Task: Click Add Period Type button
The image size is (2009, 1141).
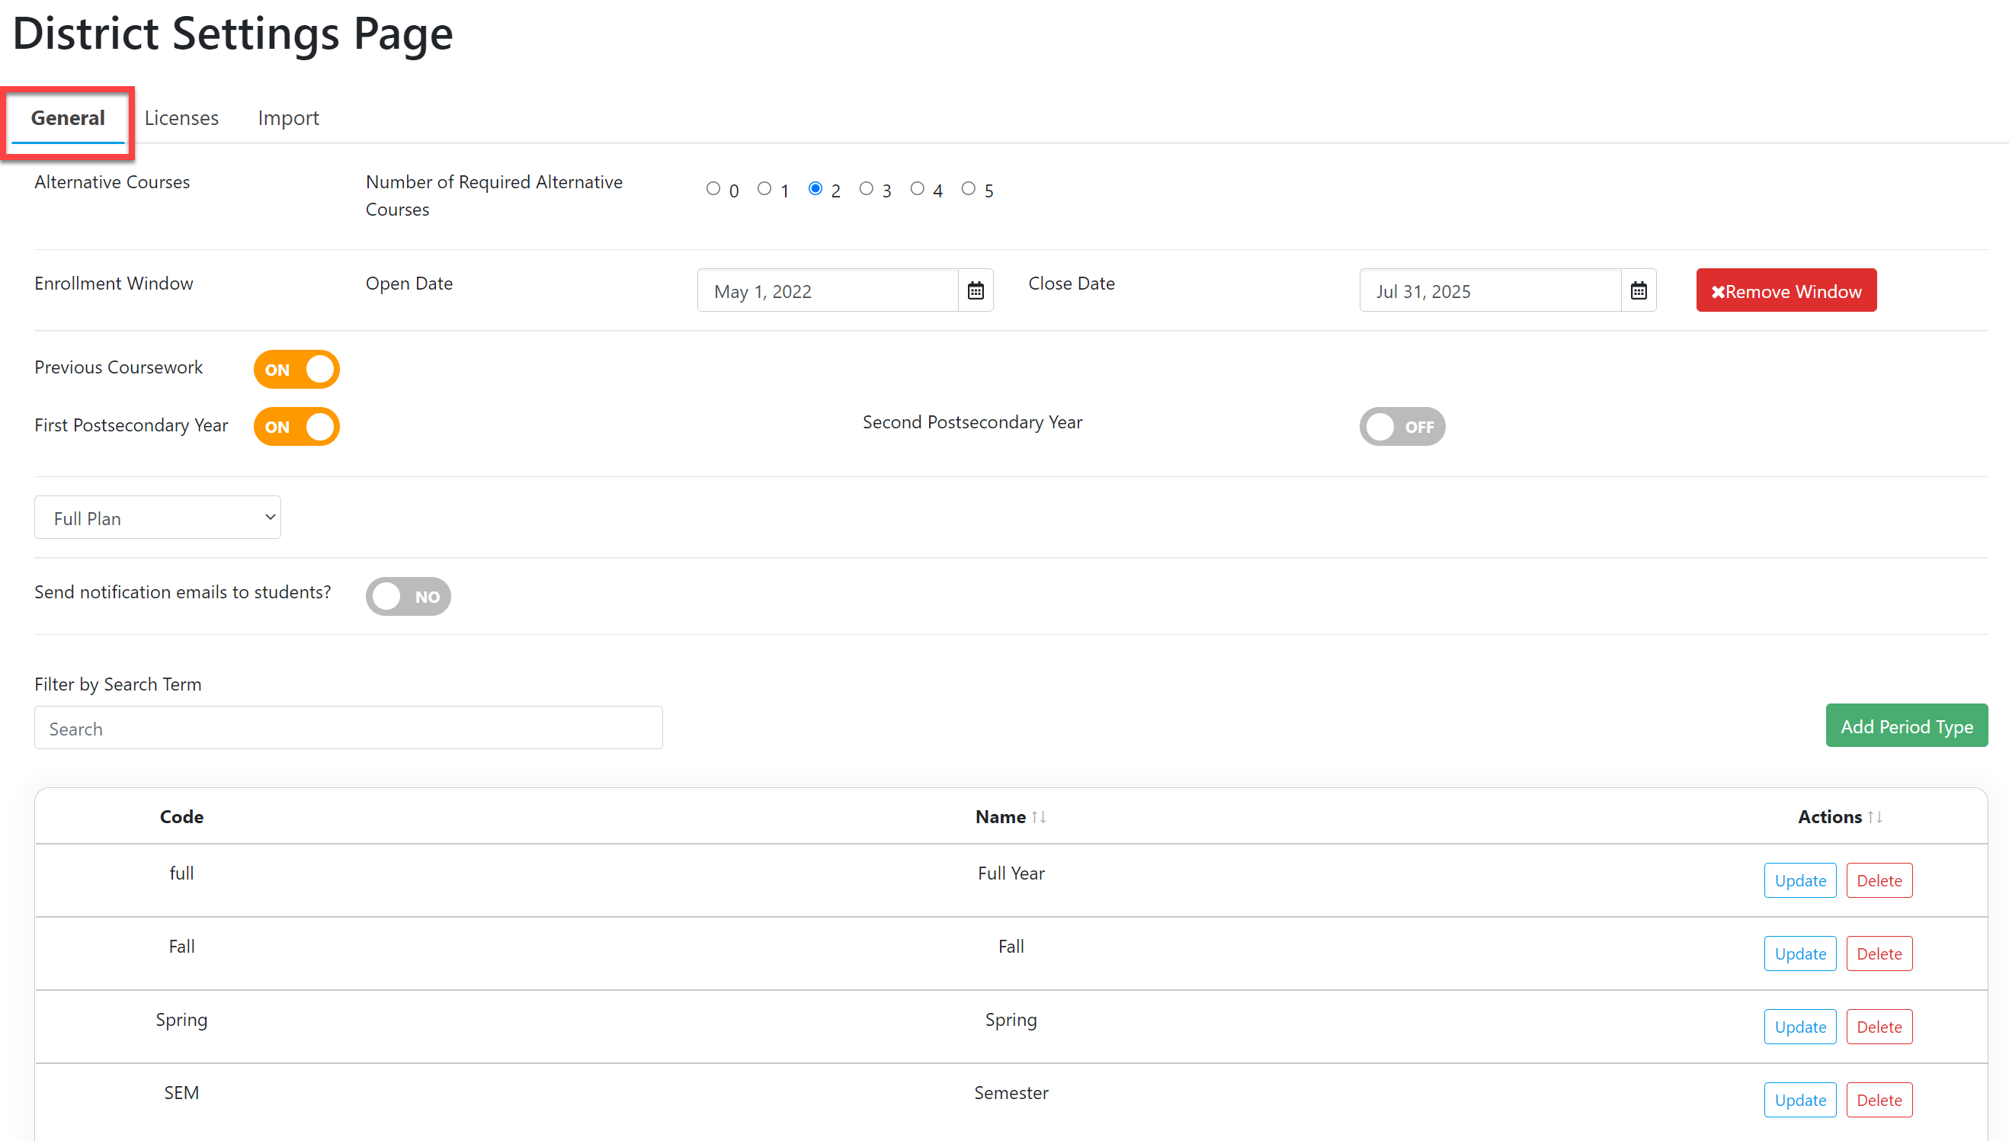Action: (1906, 726)
